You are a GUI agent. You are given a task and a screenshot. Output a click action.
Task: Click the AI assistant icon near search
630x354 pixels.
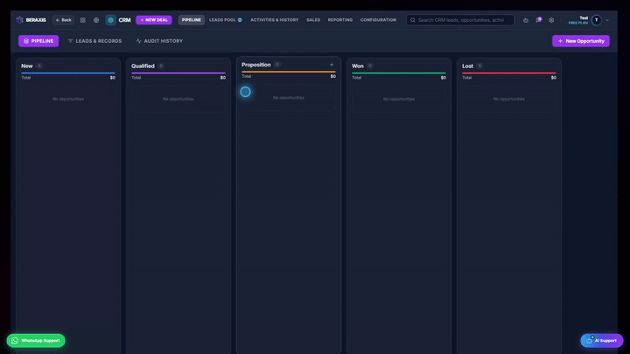click(x=526, y=20)
